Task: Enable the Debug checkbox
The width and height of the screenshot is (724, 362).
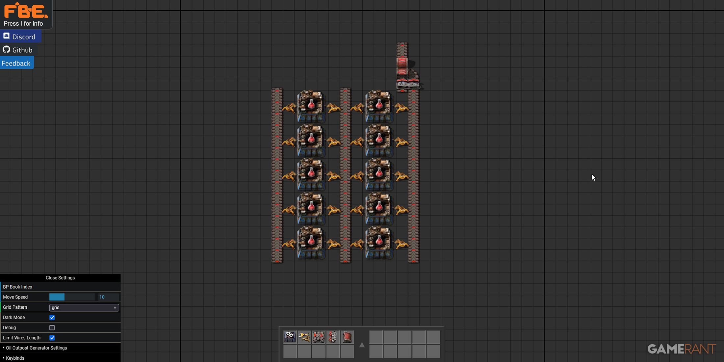Action: point(52,327)
